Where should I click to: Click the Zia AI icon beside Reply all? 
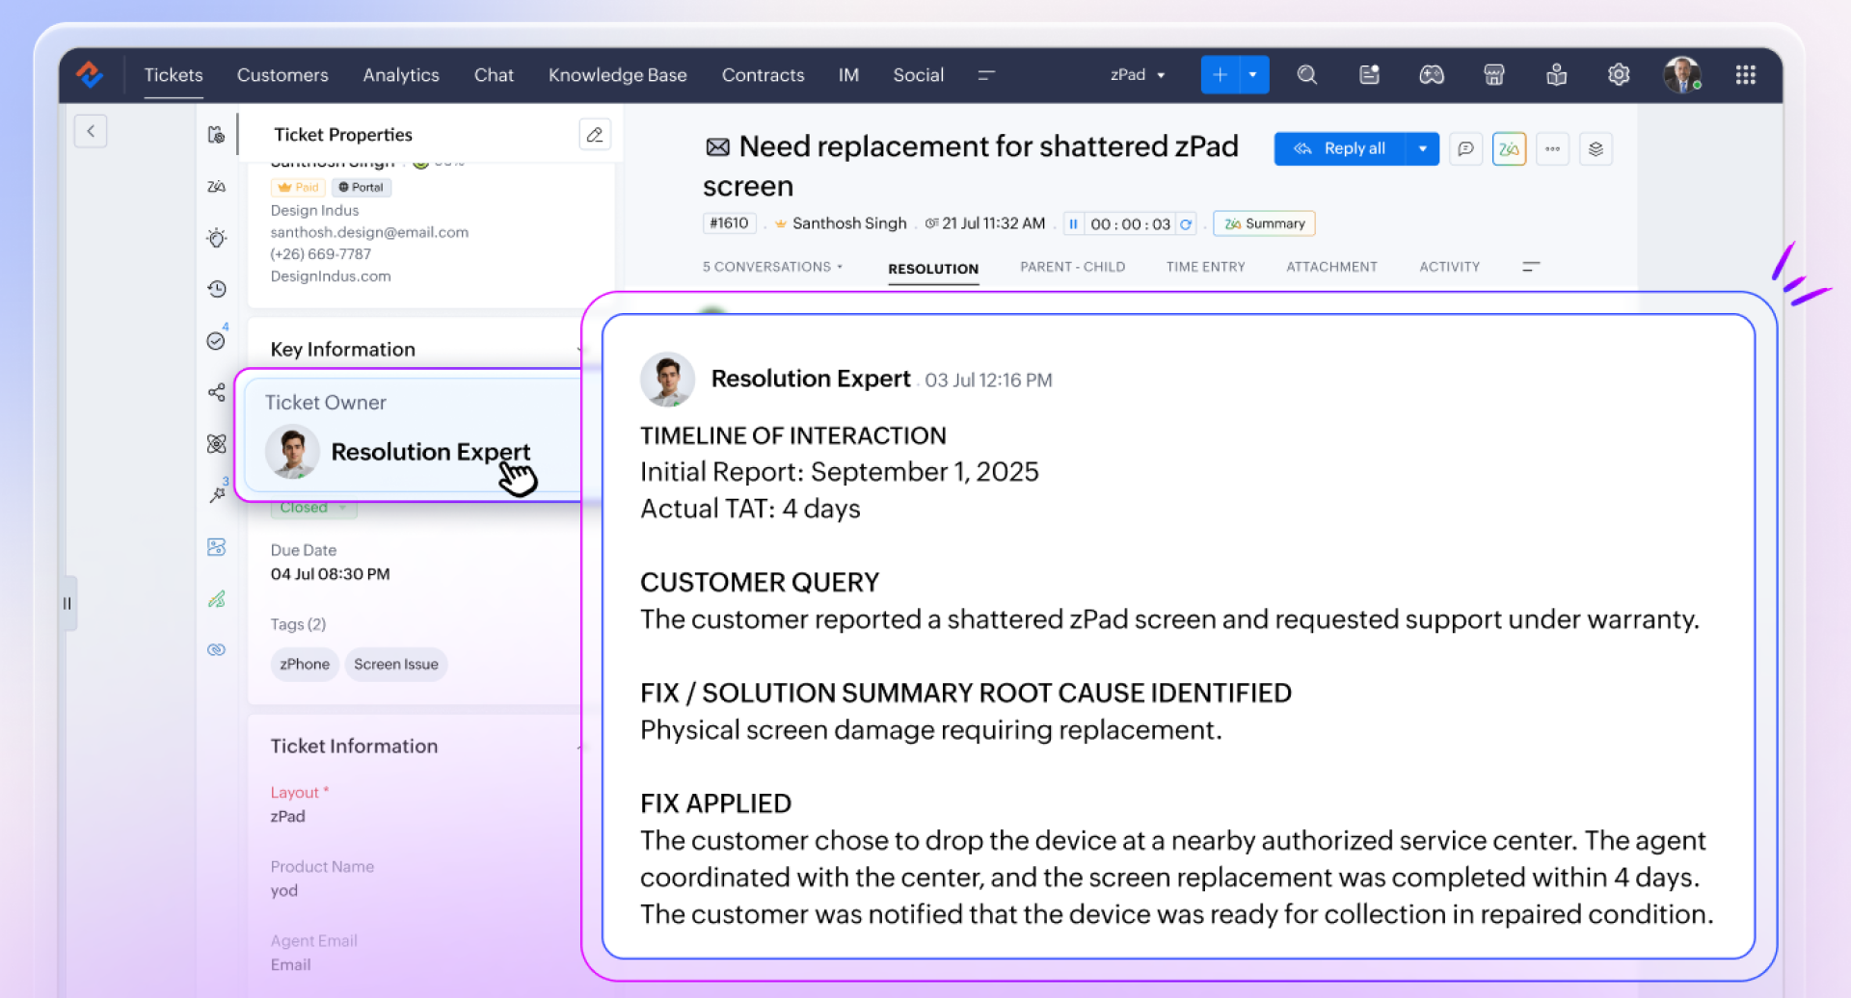(x=1509, y=149)
